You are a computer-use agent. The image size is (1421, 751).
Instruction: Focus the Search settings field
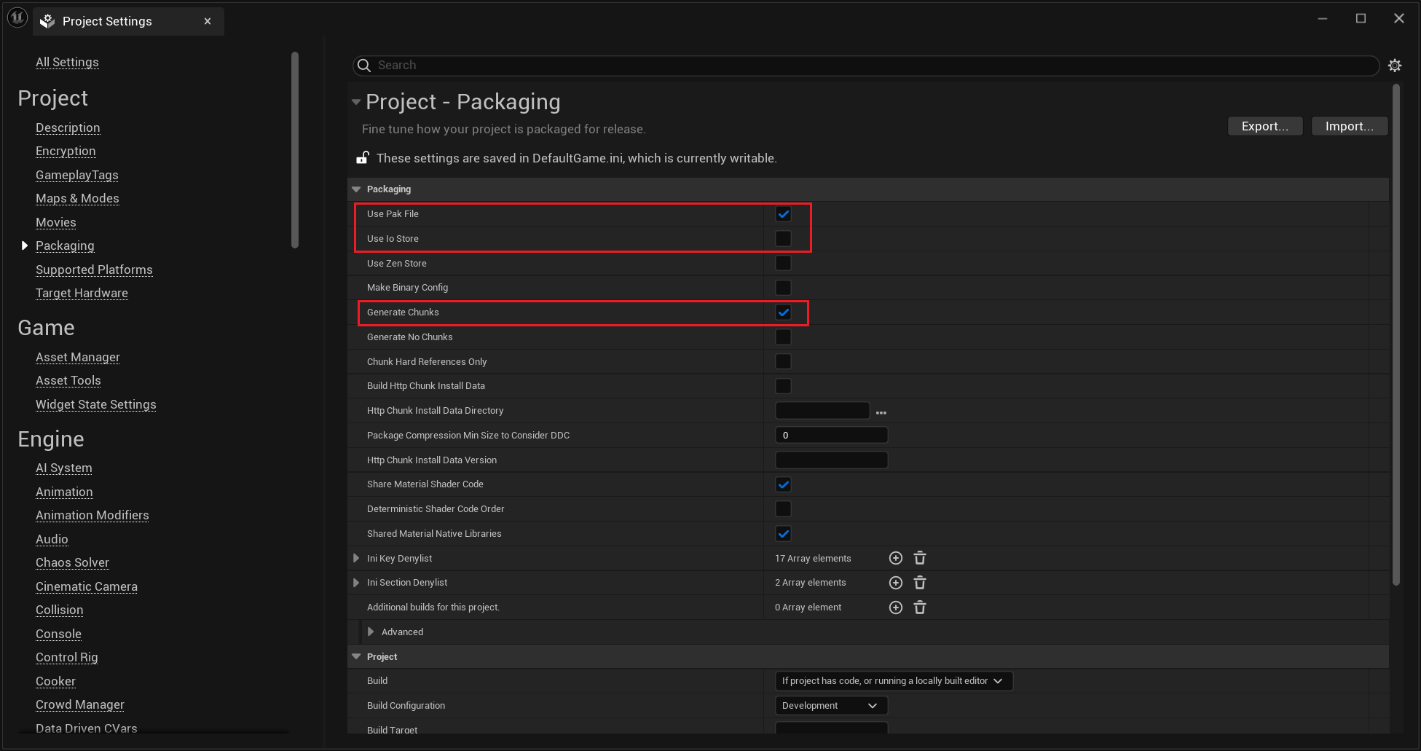[x=867, y=66]
